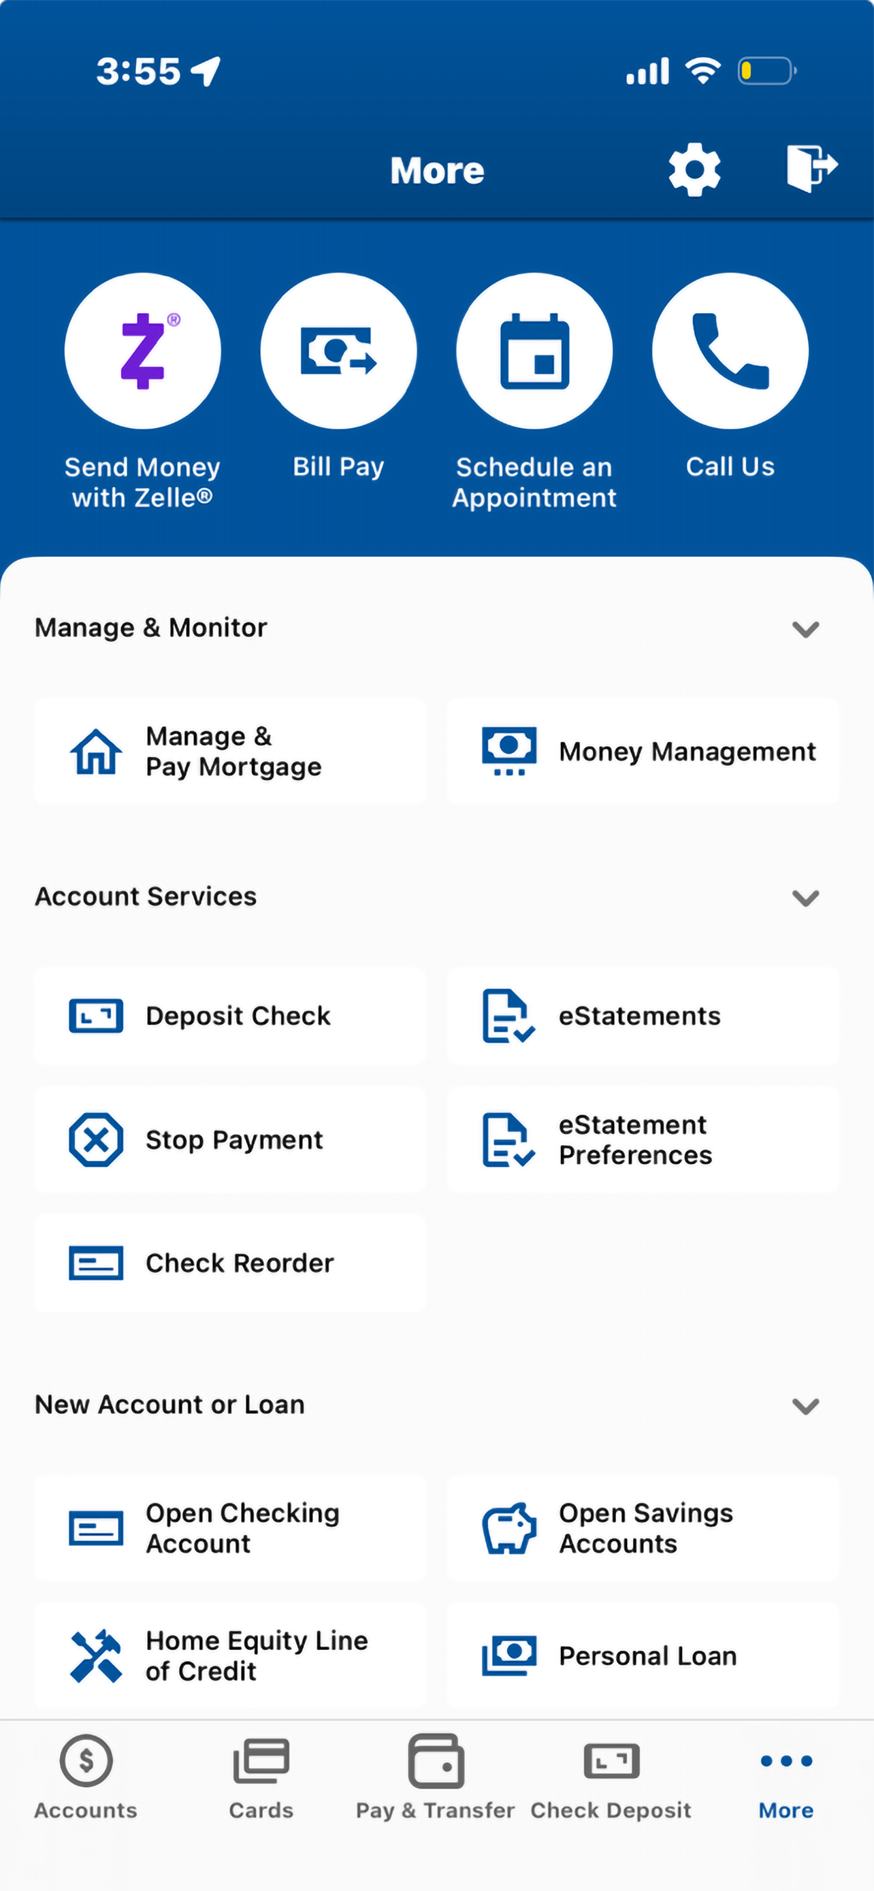Tap the Deposit Check icon

(96, 1016)
